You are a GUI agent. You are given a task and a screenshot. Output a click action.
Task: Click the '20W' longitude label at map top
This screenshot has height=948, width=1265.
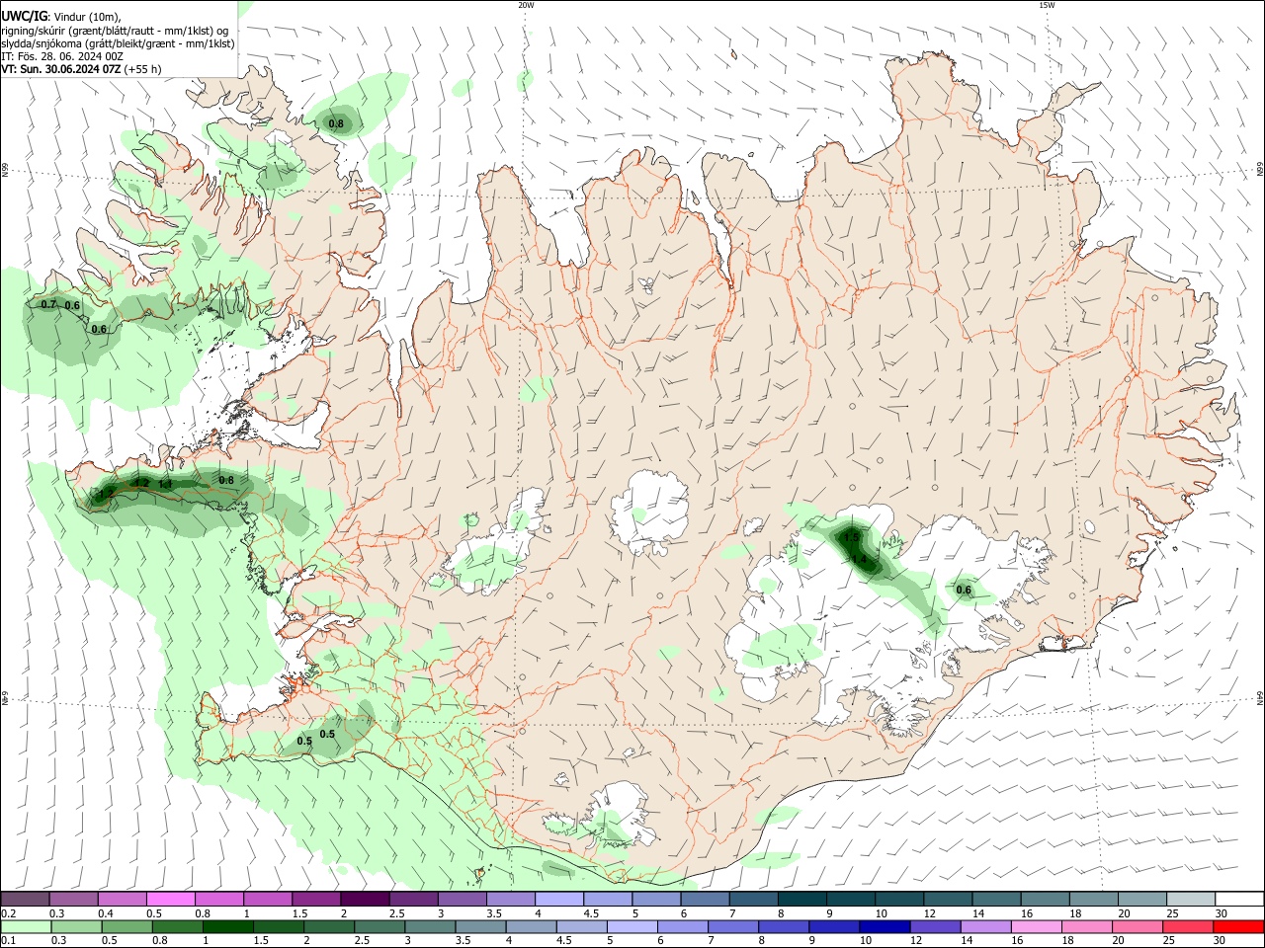tap(526, 5)
